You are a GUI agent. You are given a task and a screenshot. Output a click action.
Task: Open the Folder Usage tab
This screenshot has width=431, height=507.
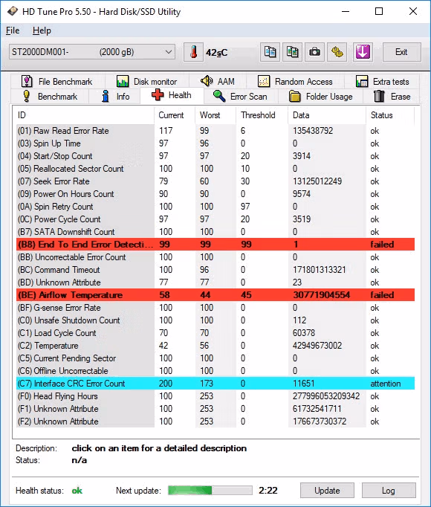320,97
